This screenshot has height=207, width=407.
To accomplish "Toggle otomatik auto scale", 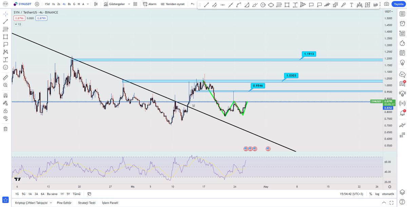I will tap(388, 194).
